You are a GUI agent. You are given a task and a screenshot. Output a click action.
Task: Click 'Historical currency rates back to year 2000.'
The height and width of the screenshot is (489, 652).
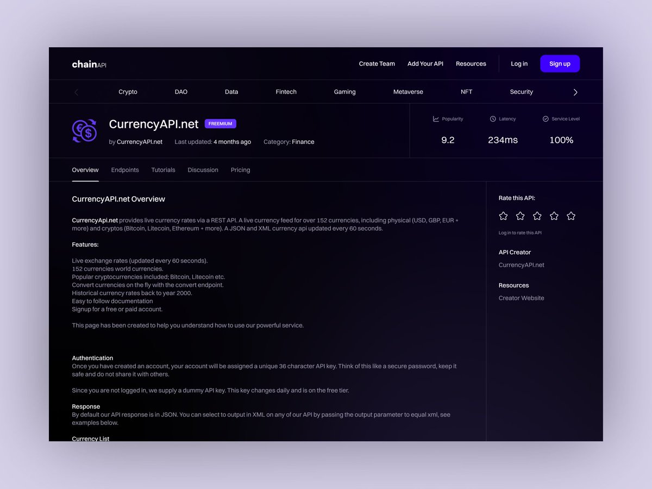132,293
